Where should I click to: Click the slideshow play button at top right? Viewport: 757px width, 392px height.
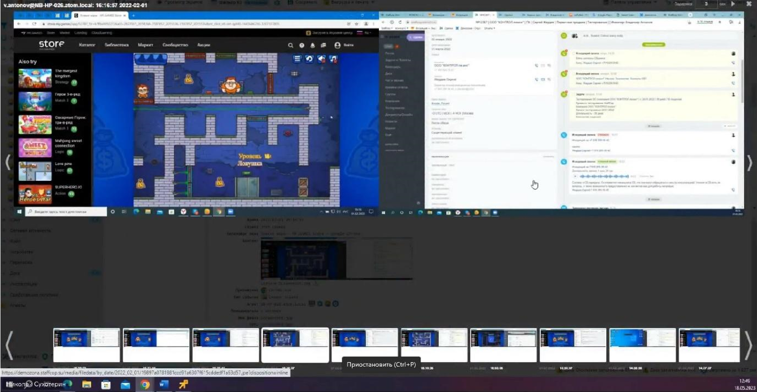click(733, 4)
